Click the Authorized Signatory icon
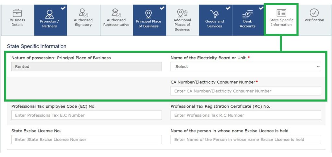 point(83,13)
